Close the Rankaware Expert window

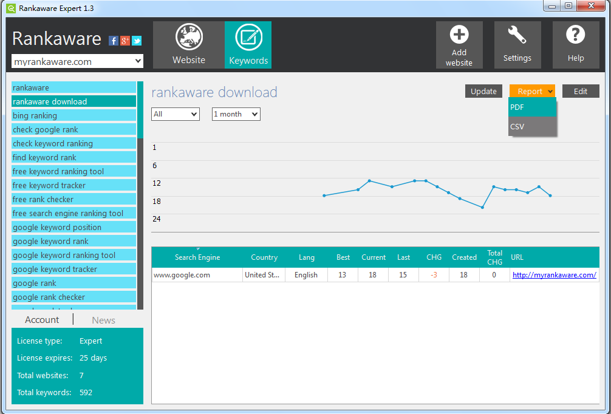point(591,6)
